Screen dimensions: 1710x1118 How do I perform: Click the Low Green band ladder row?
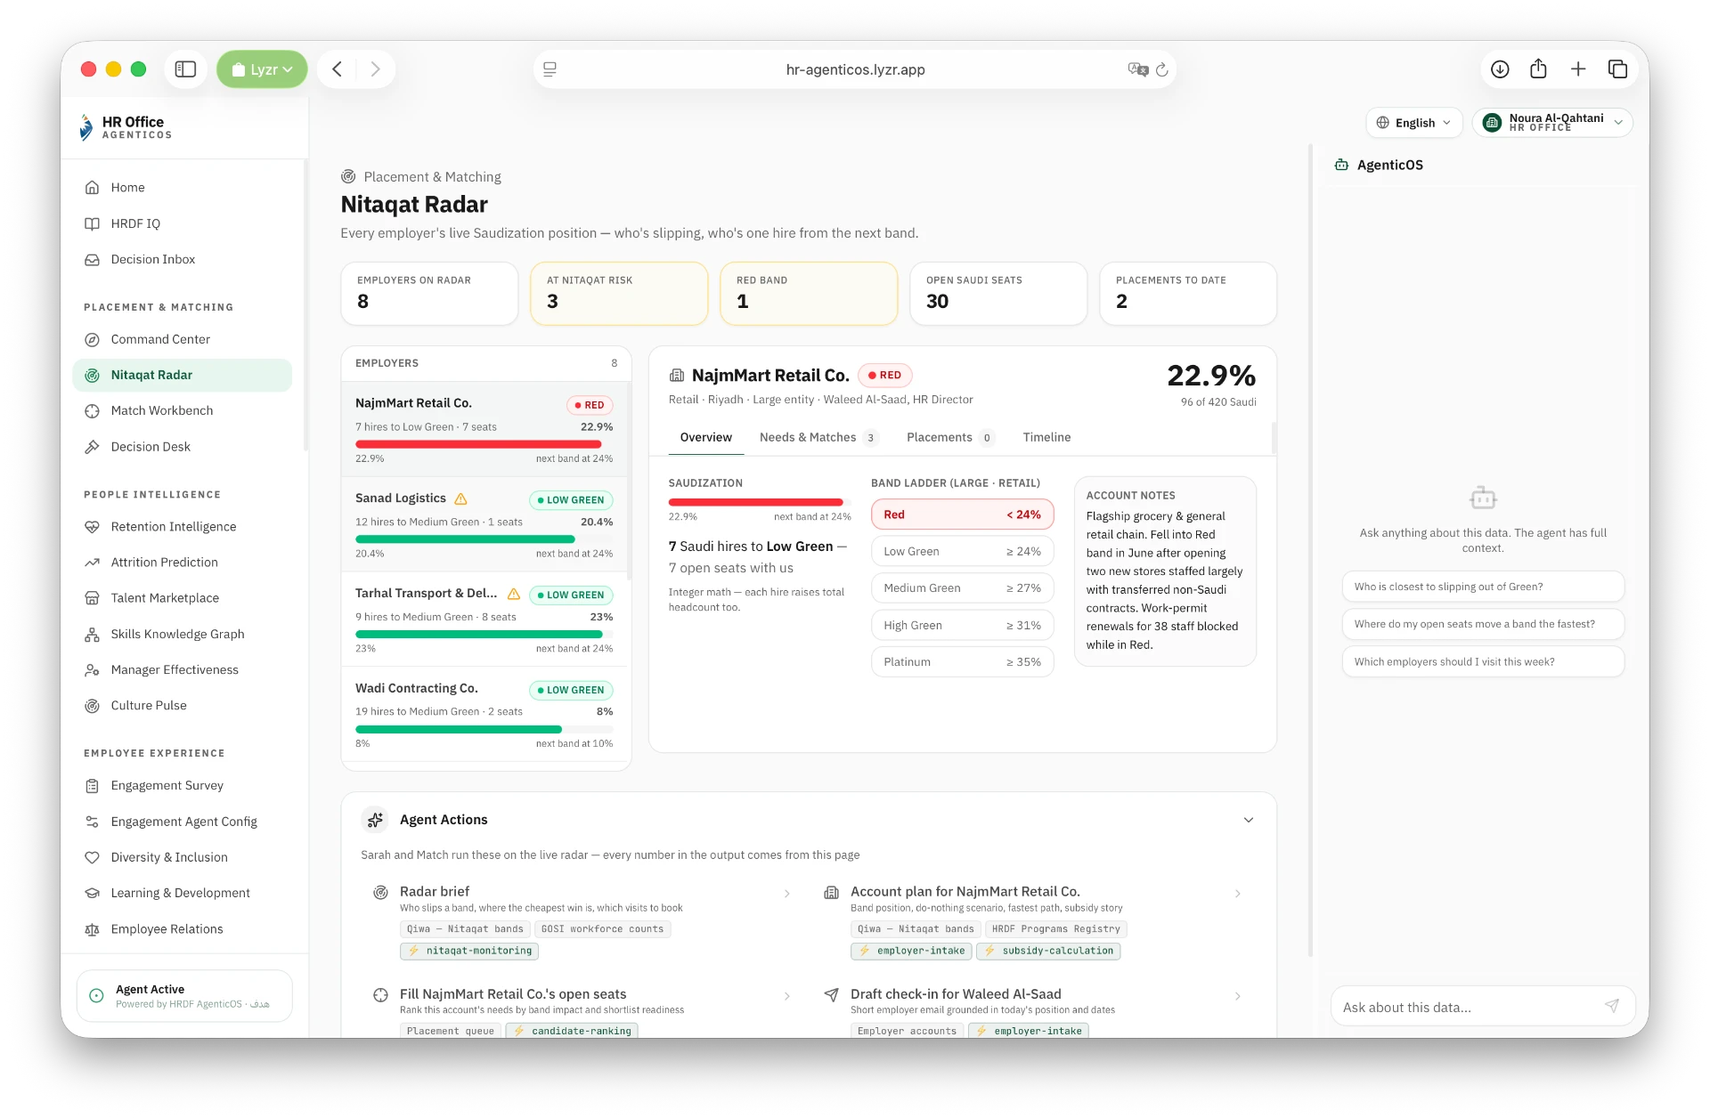(962, 552)
